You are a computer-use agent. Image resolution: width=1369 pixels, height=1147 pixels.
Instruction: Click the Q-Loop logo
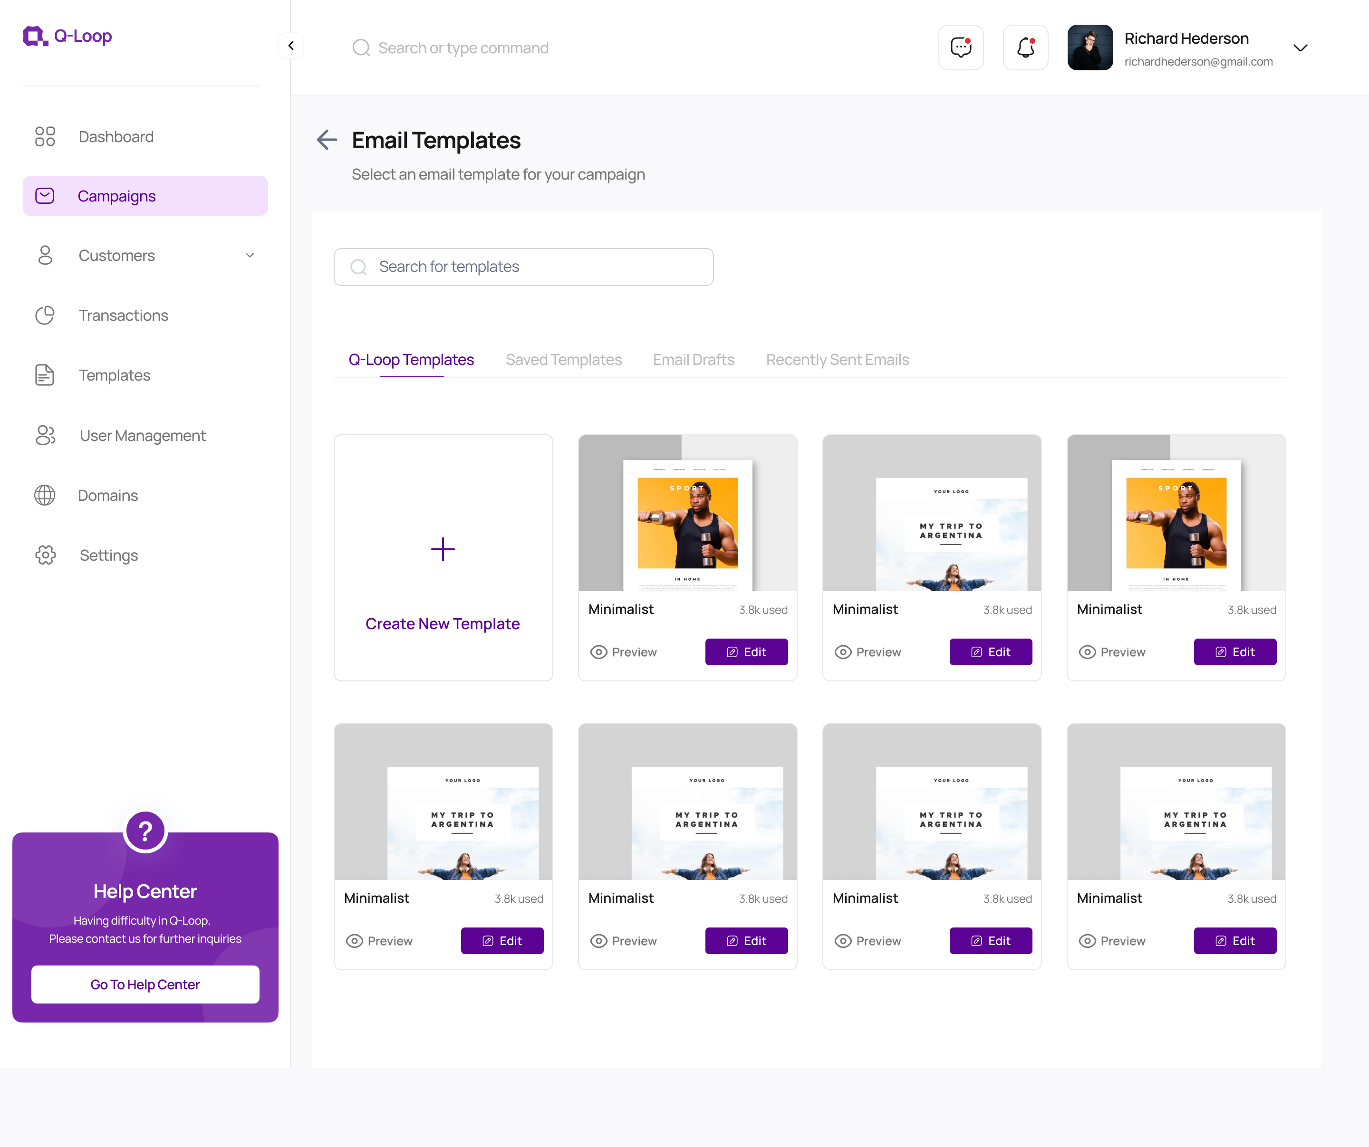click(x=67, y=36)
